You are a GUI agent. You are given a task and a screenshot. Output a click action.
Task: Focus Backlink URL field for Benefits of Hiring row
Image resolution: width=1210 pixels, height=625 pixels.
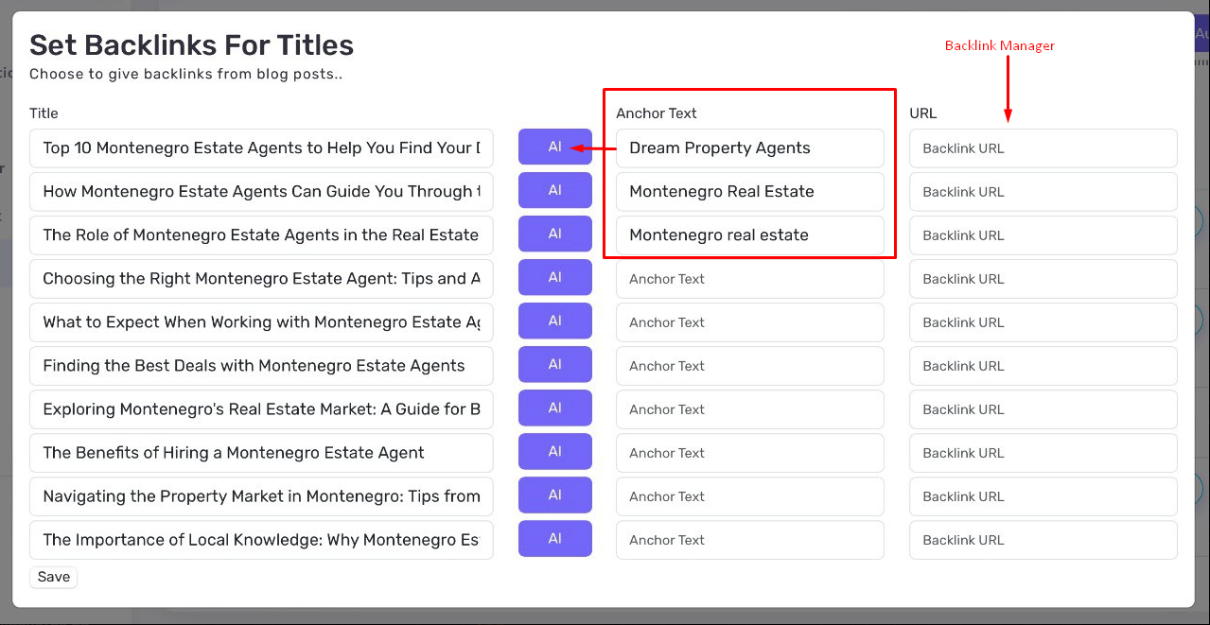(1043, 453)
